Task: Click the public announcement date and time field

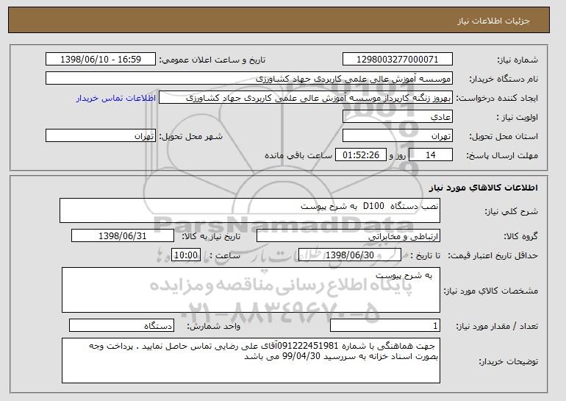Action: (101, 60)
